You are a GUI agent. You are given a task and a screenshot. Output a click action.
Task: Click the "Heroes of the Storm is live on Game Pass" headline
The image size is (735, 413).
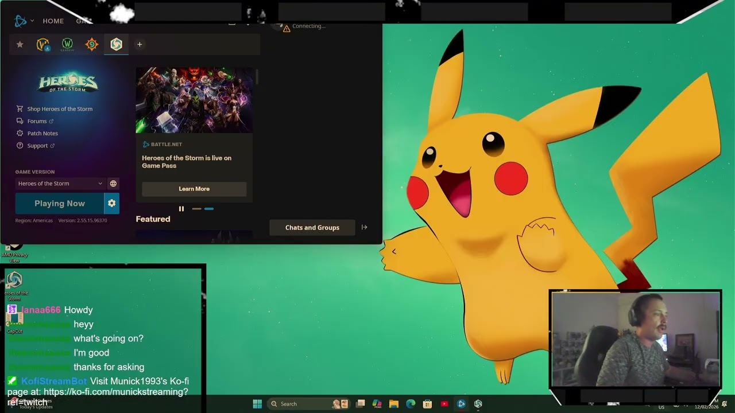[187, 162]
